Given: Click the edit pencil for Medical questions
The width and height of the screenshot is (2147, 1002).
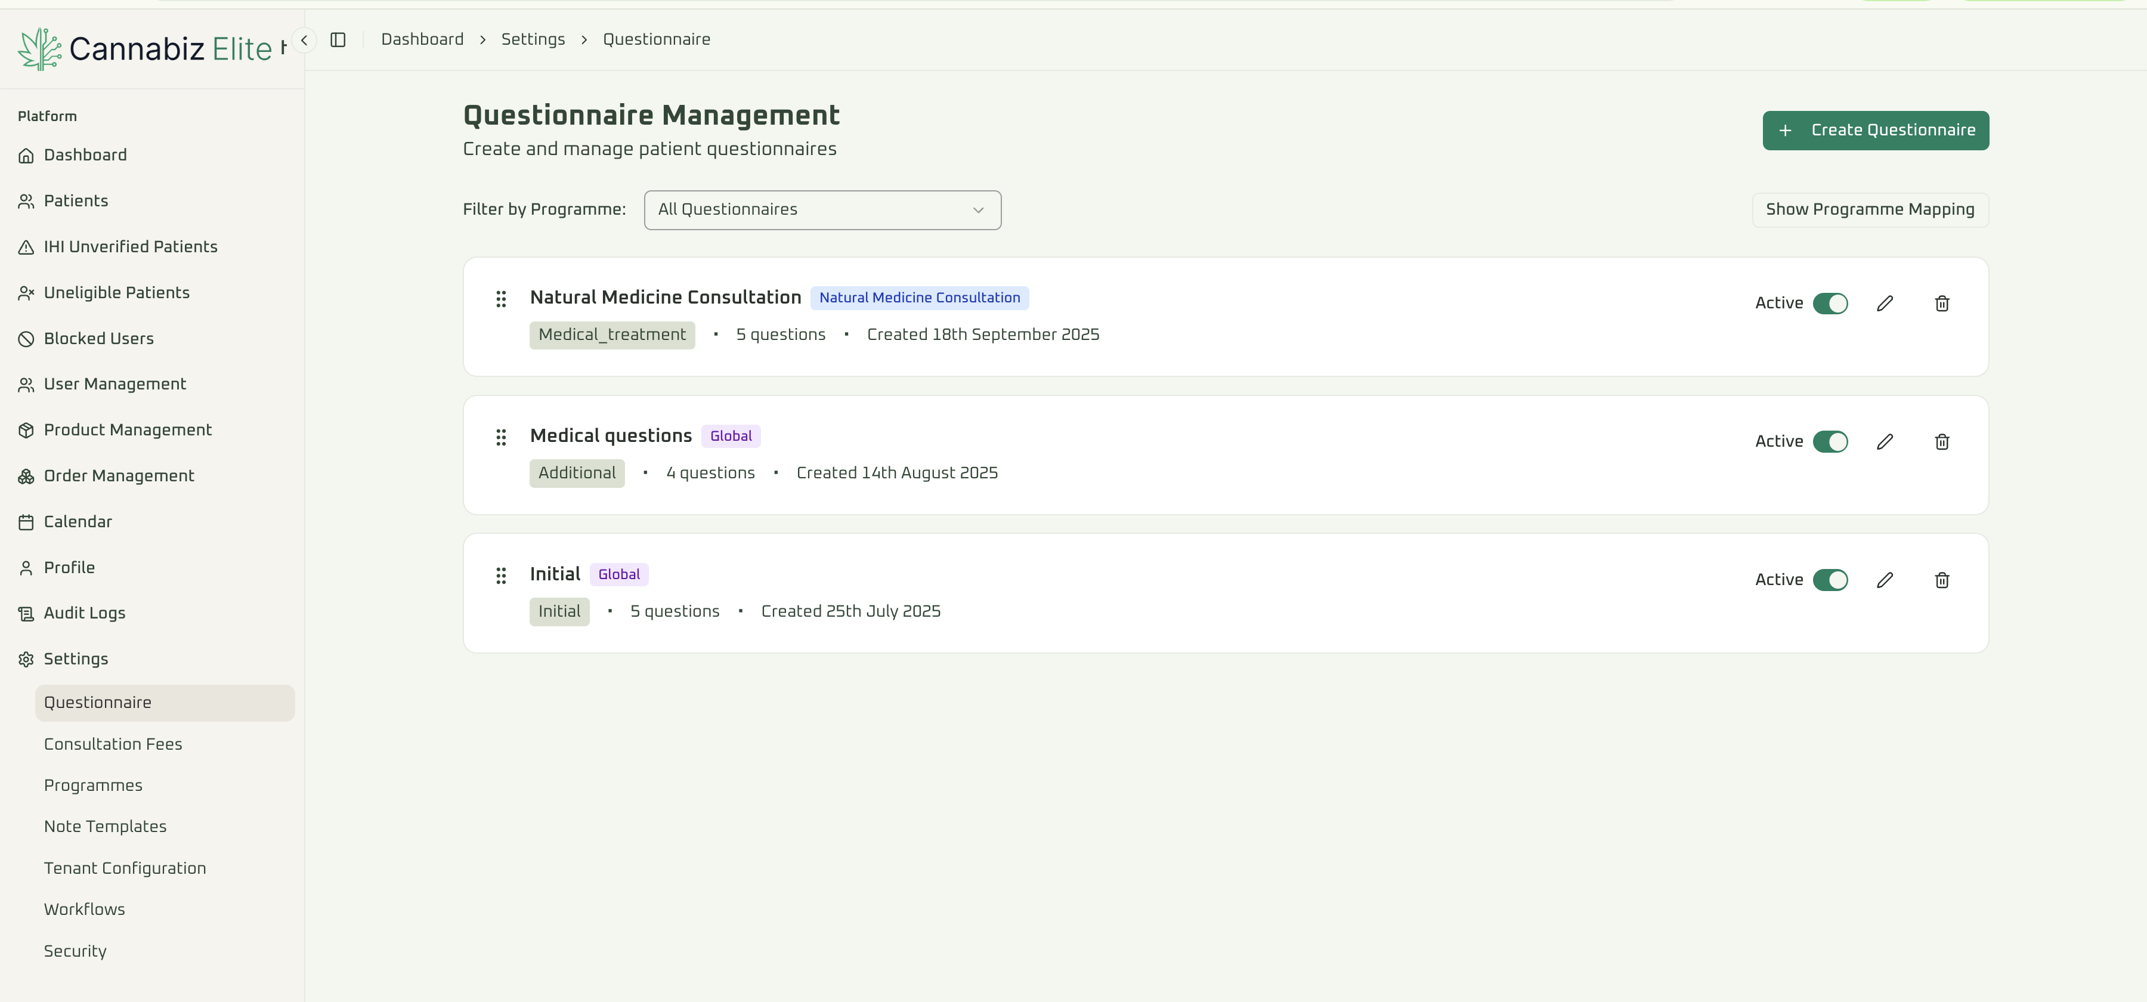Looking at the screenshot, I should (1886, 441).
